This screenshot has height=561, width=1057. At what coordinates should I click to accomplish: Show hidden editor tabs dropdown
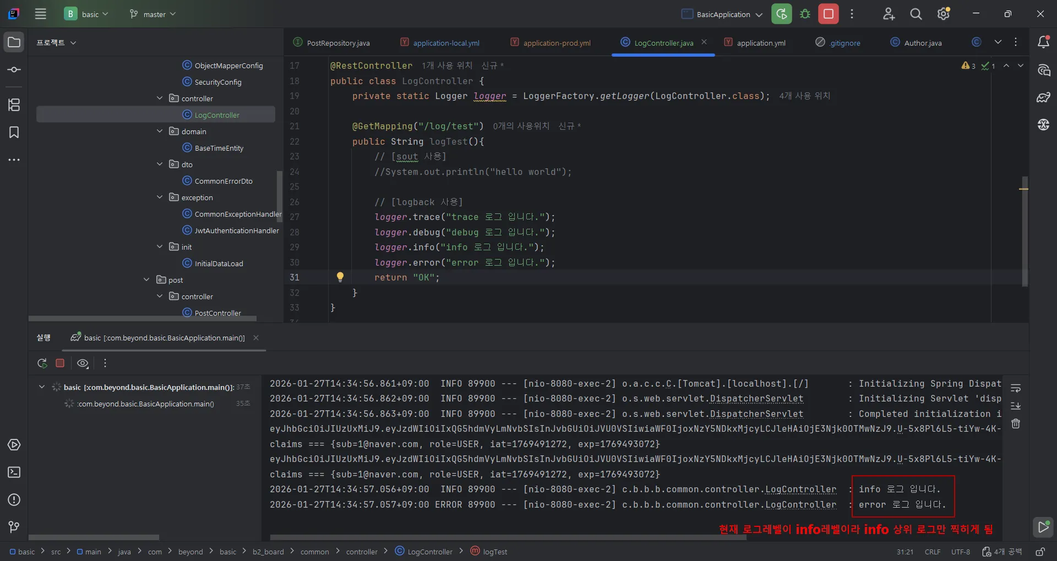coord(998,42)
